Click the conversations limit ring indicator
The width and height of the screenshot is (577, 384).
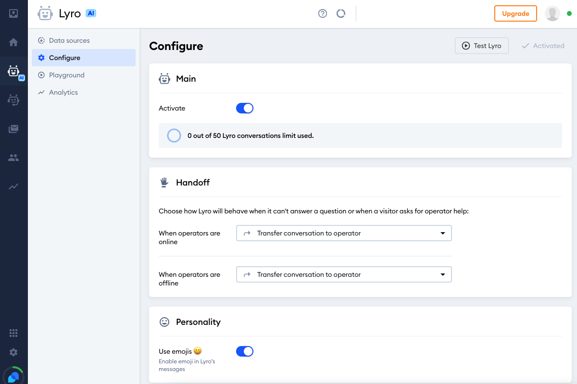(x=174, y=136)
